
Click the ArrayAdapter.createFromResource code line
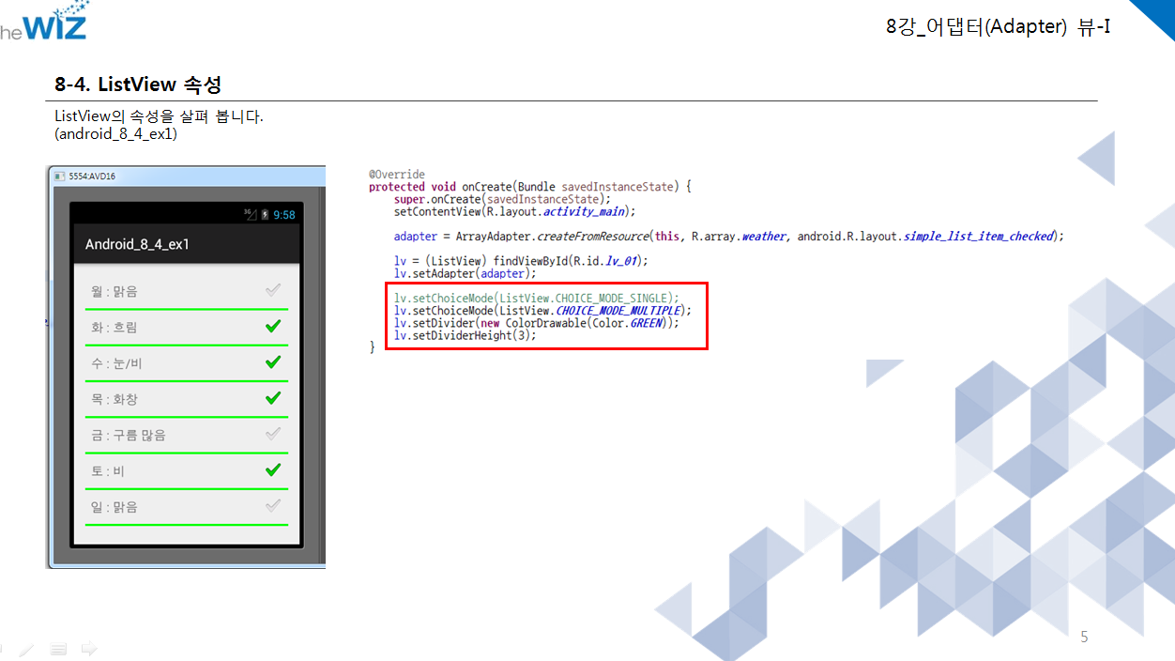pos(729,237)
